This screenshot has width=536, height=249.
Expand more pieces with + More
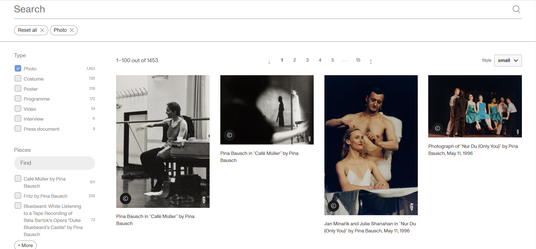tap(25, 245)
